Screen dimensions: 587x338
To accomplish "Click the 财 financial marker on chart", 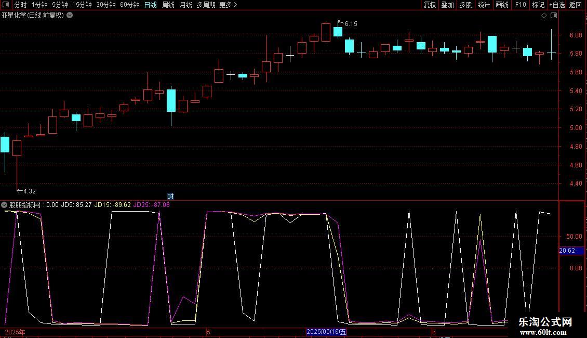I will coord(170,197).
